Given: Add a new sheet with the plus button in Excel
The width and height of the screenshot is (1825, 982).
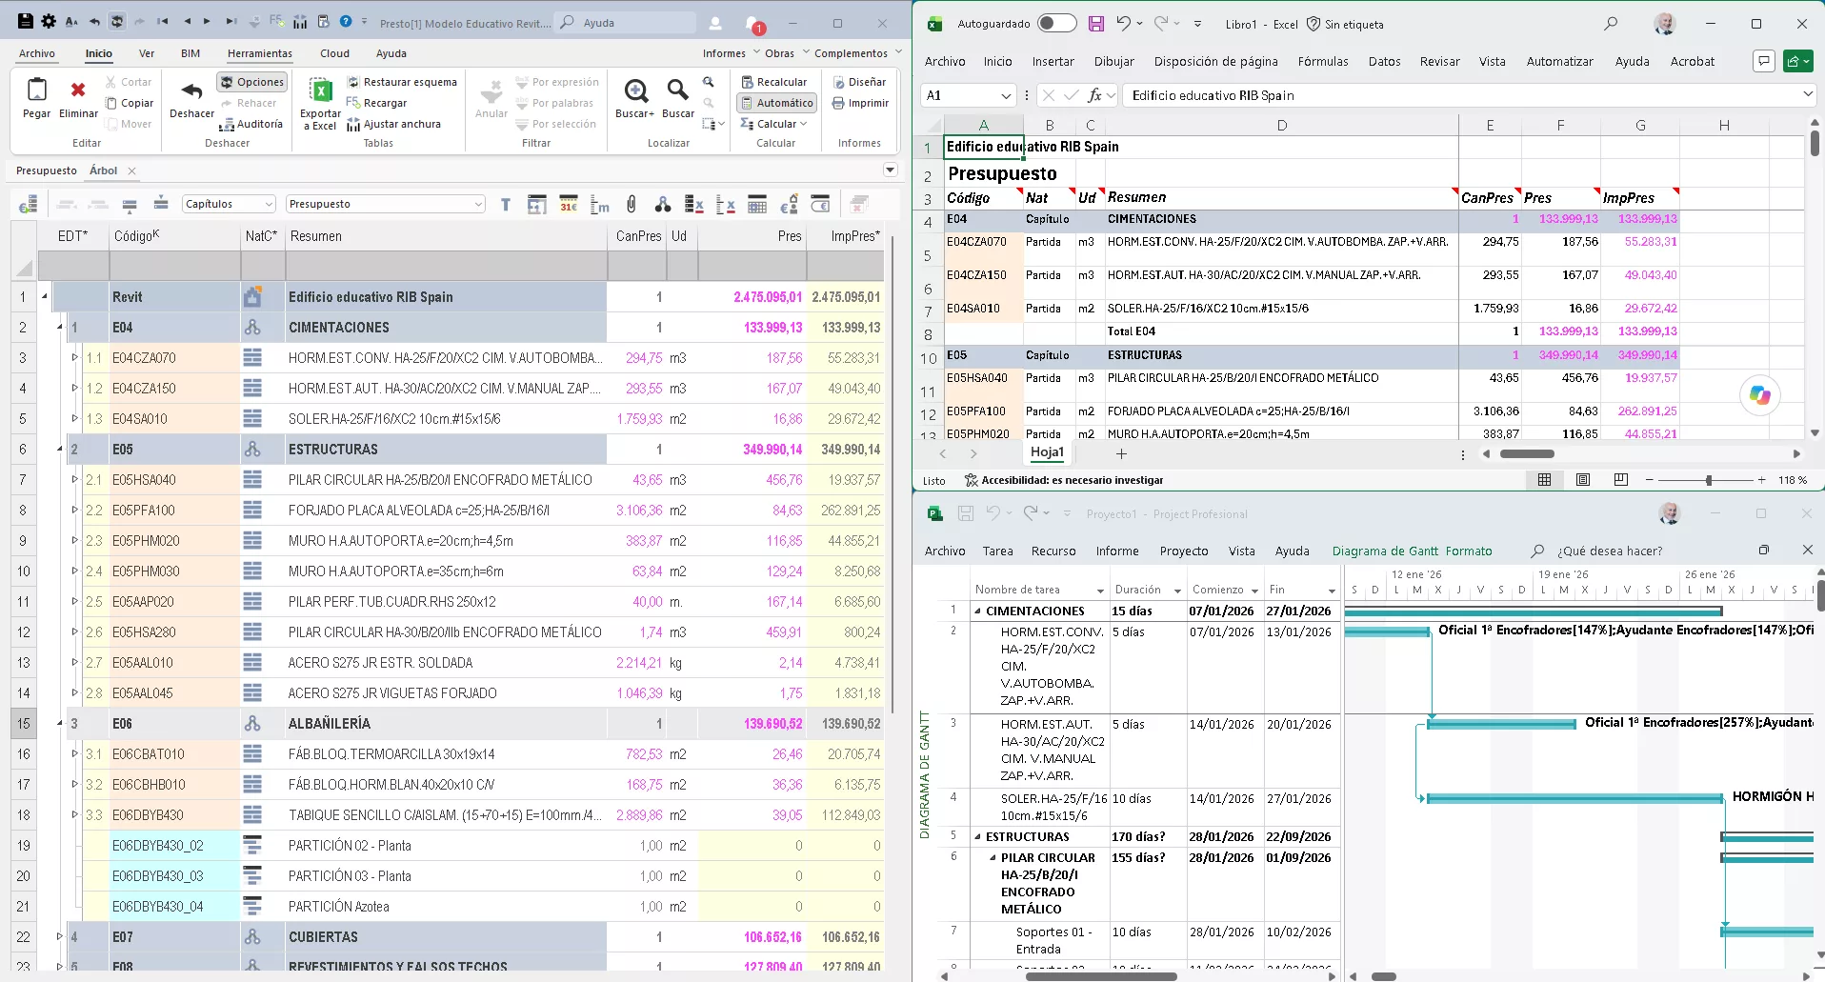Looking at the screenshot, I should click(1121, 453).
